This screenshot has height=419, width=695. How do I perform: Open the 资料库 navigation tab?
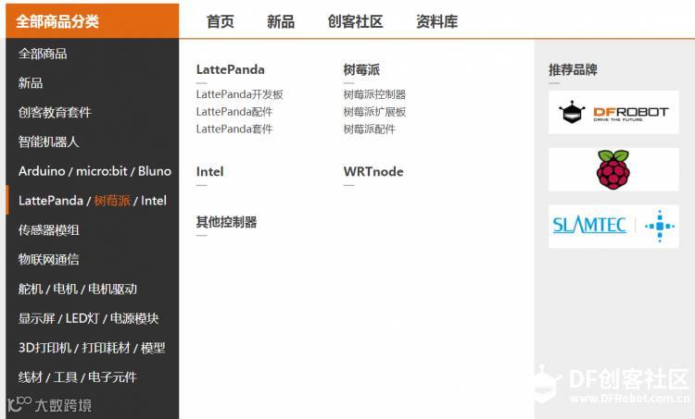pos(436,21)
